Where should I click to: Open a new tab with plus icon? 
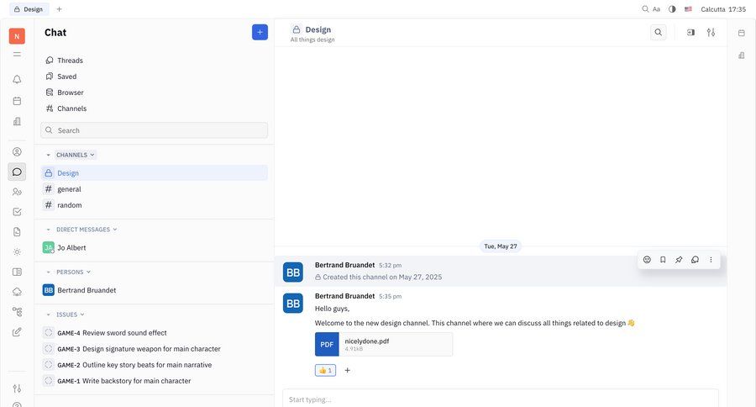[x=60, y=9]
